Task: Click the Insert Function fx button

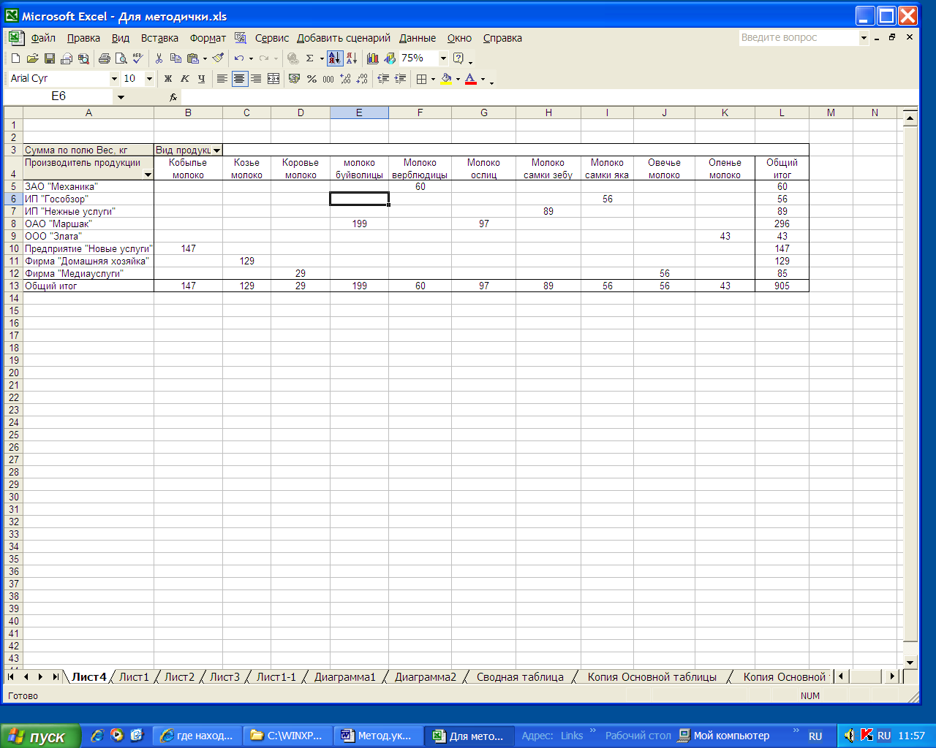Action: click(x=173, y=96)
